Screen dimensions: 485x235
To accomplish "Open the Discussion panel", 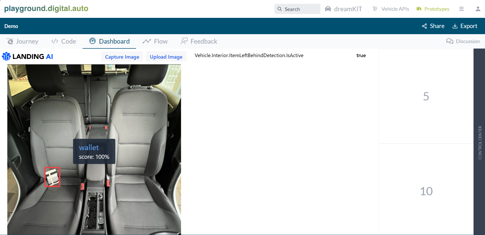I will pyautogui.click(x=463, y=41).
